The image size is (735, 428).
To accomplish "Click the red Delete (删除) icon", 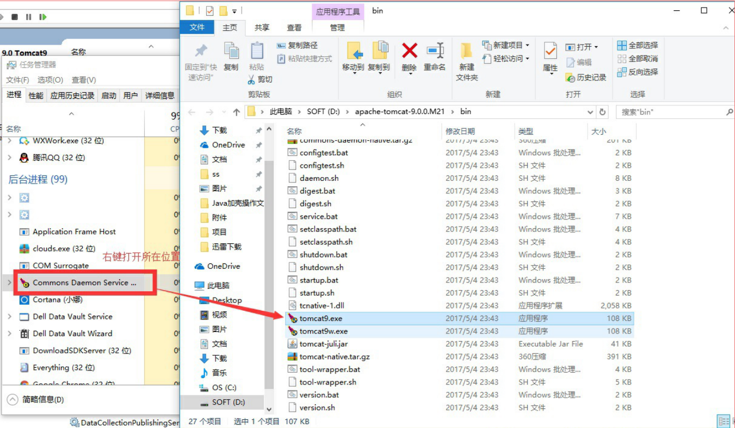I will point(409,51).
